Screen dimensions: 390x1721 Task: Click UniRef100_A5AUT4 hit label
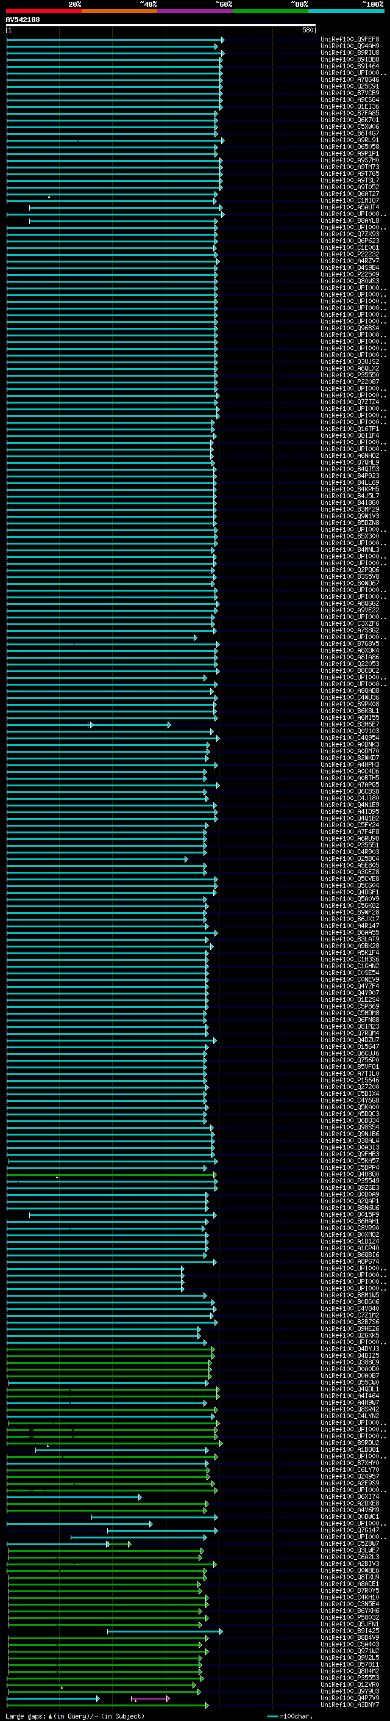click(x=350, y=207)
